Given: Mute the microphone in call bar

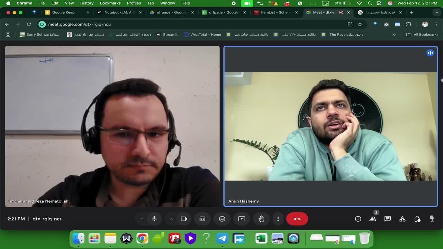Looking at the screenshot, I should [x=154, y=219].
